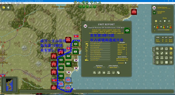Select the red unit counter at Songjin
Viewport: 175px width, 95px height.
tap(134, 12)
